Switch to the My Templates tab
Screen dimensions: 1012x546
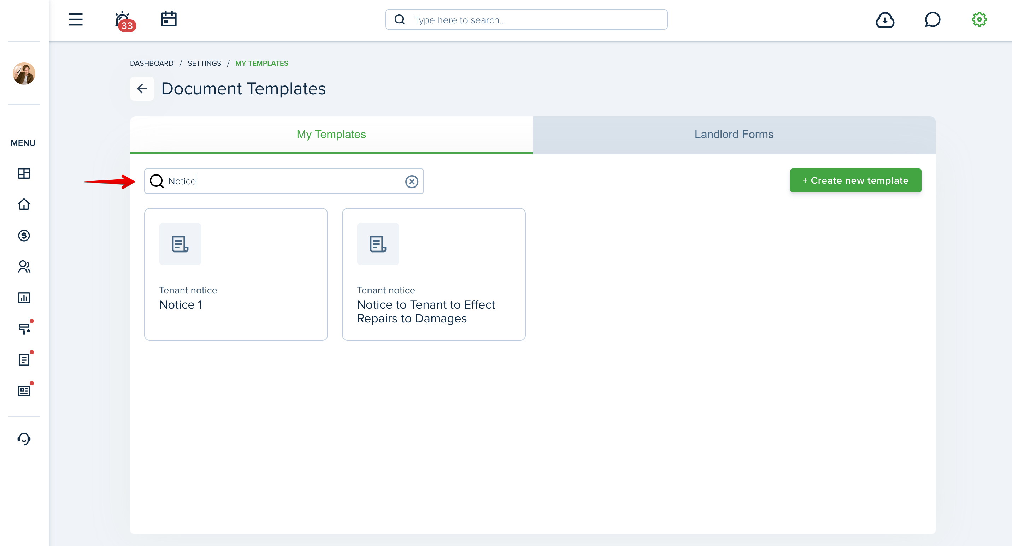pos(331,134)
